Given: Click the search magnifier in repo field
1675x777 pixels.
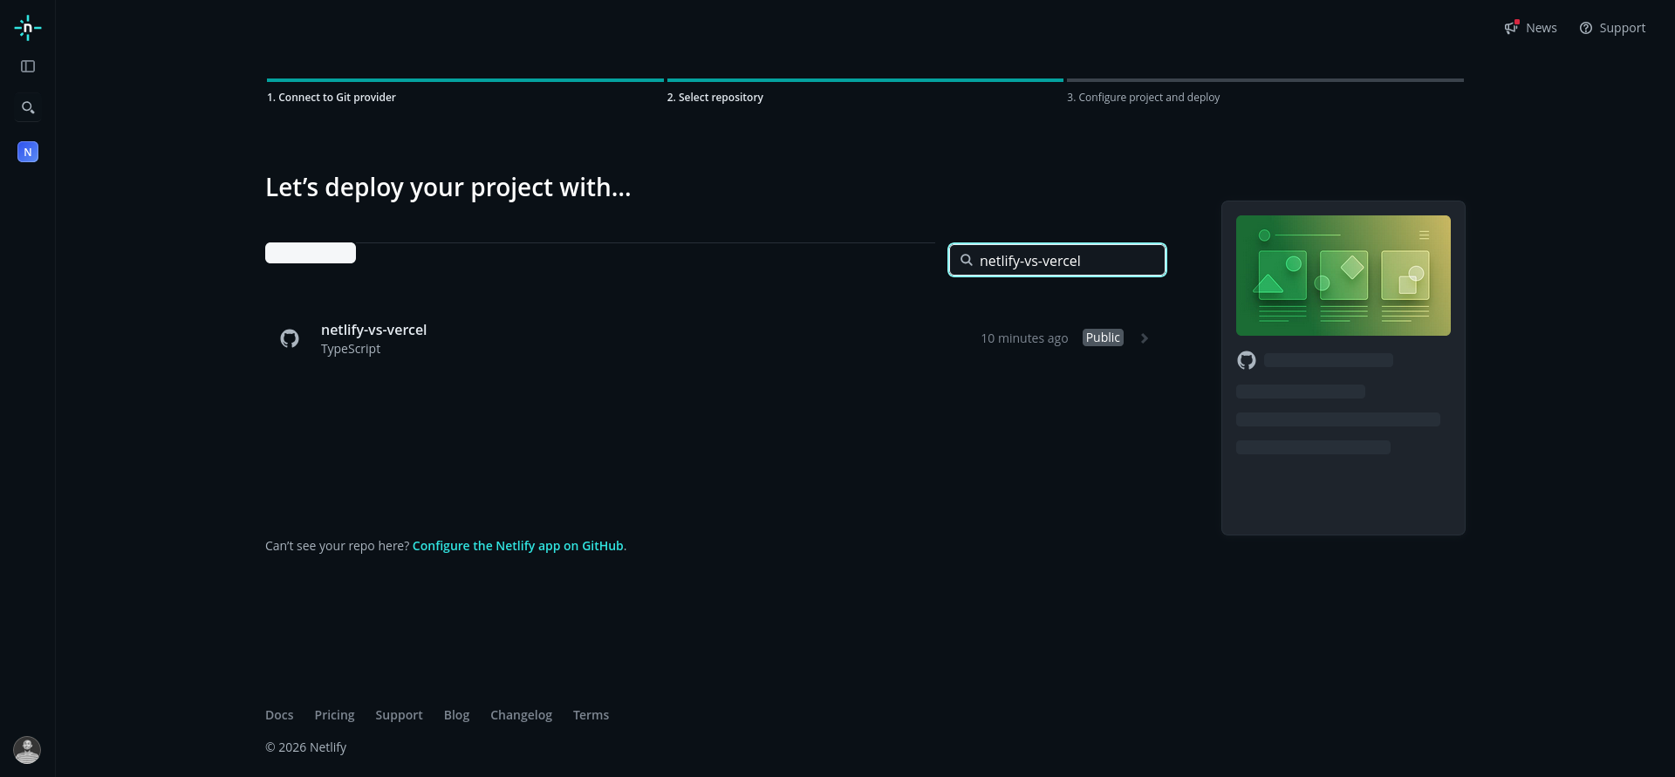Looking at the screenshot, I should pyautogui.click(x=967, y=260).
